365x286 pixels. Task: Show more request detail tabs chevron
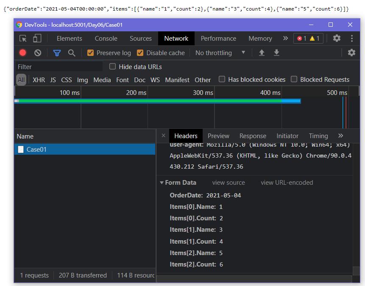coord(340,136)
